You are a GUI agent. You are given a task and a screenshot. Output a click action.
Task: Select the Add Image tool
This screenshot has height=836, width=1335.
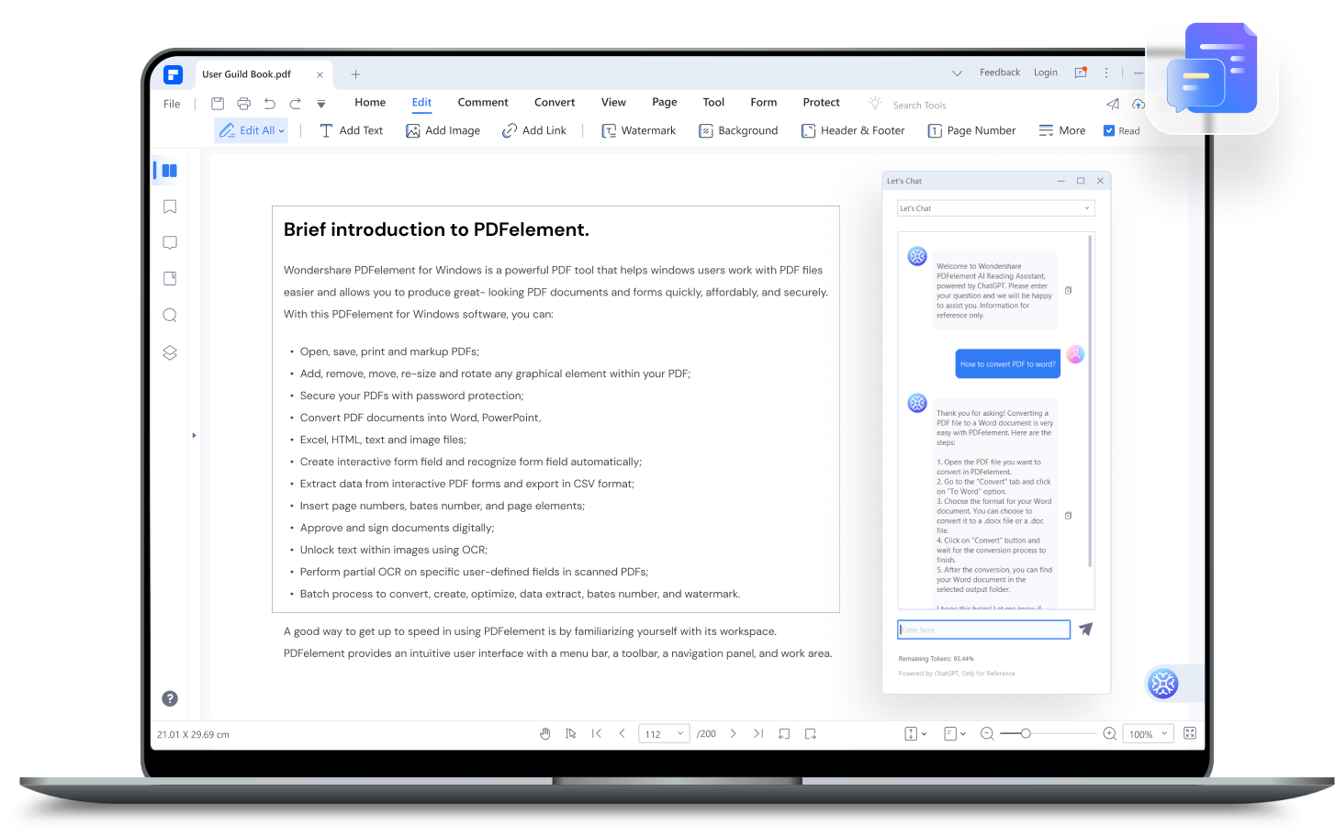tap(443, 130)
